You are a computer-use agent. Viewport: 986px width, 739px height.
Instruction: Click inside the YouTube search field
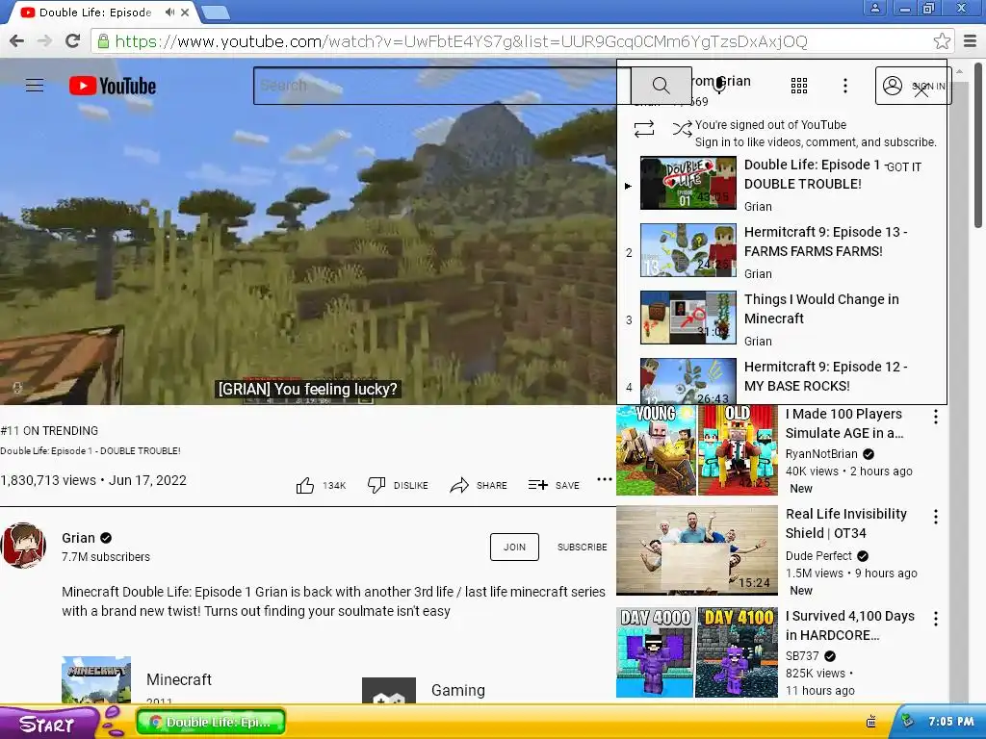pyautogui.click(x=442, y=86)
